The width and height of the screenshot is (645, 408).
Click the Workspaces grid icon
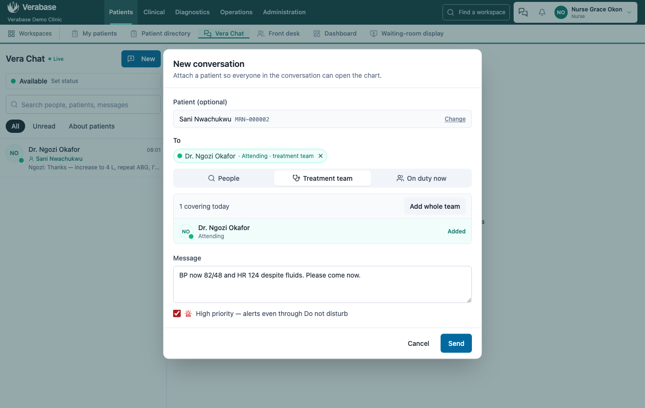(11, 34)
